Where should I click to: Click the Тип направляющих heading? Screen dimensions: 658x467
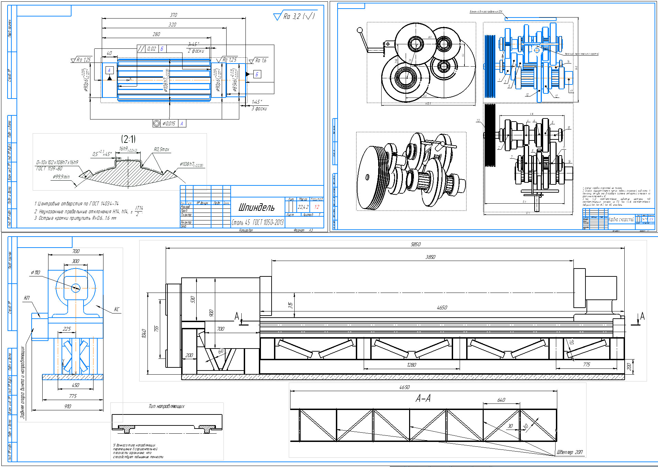click(x=167, y=406)
